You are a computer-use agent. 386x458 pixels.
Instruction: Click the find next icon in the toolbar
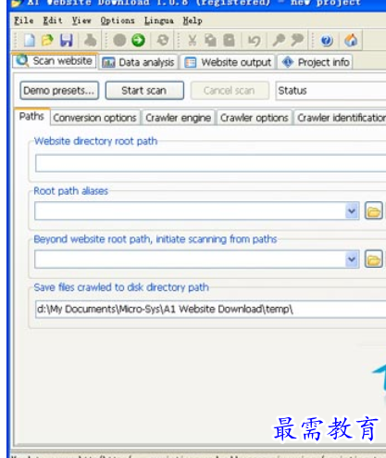297,41
